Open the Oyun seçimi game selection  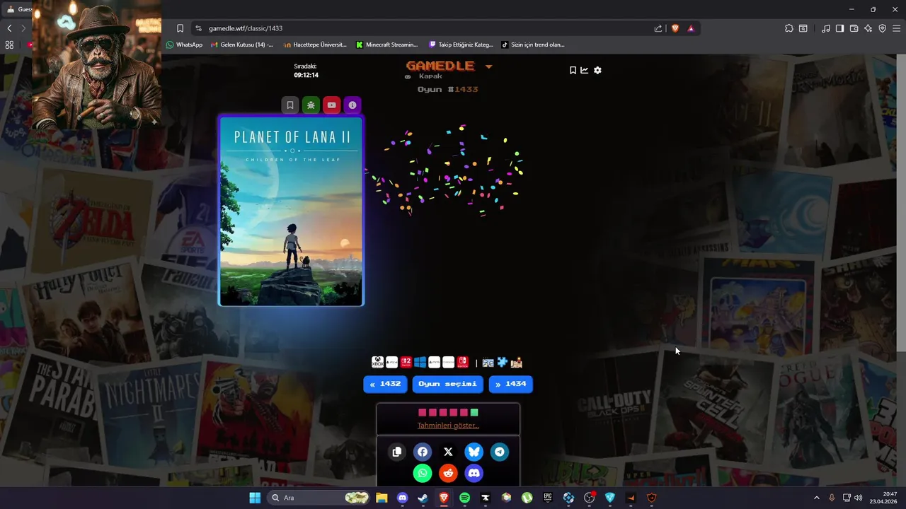(448, 385)
